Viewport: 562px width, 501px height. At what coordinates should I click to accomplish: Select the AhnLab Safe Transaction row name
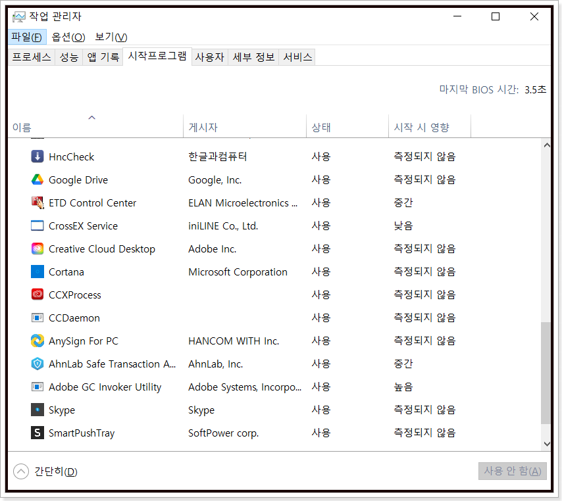point(112,364)
